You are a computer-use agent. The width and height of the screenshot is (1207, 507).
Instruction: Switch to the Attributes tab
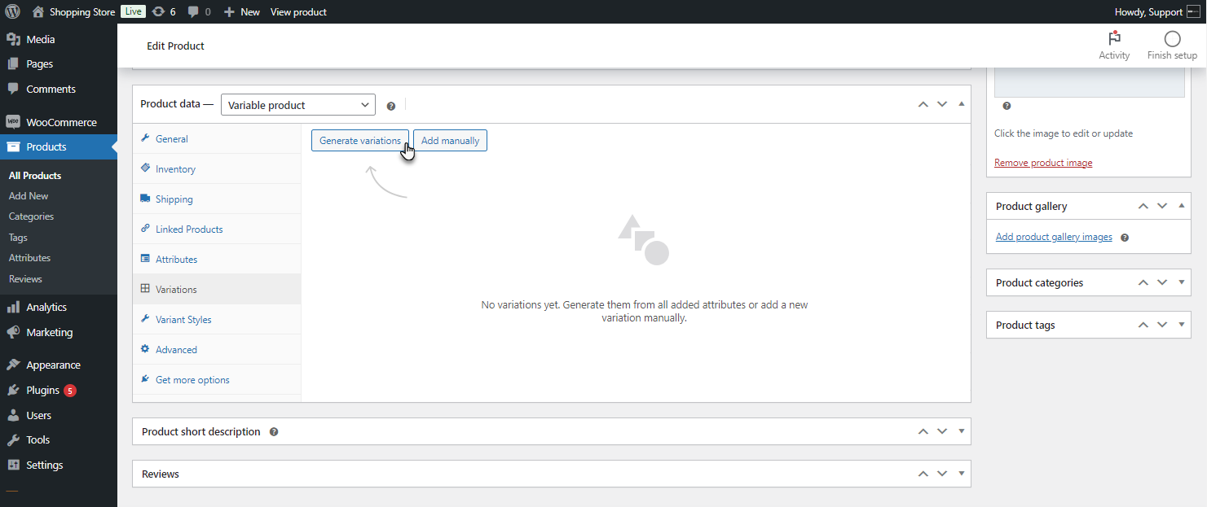click(x=217, y=260)
